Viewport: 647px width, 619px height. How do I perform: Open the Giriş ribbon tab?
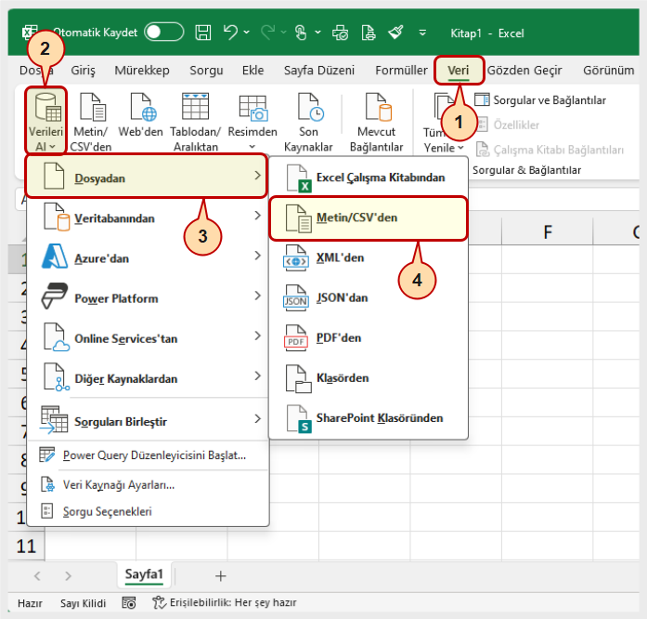[83, 71]
